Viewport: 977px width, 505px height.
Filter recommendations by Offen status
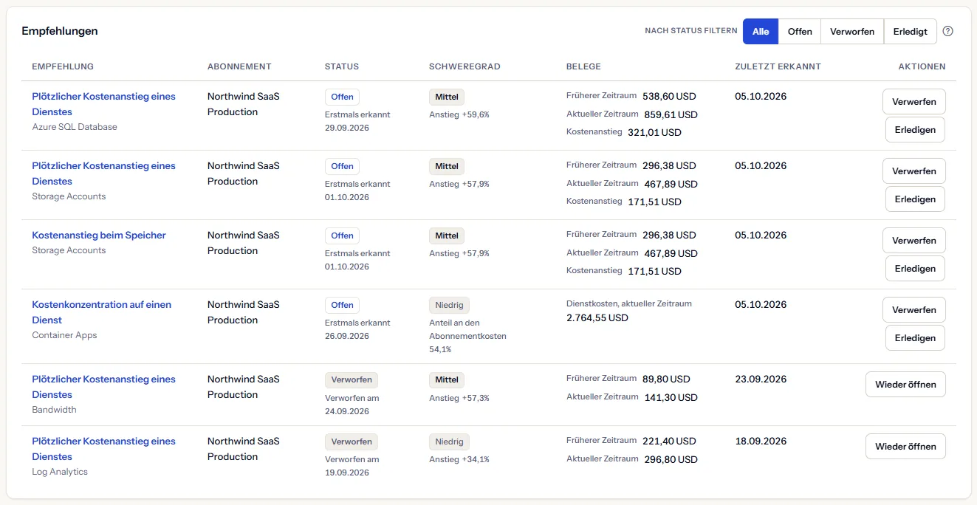click(800, 32)
